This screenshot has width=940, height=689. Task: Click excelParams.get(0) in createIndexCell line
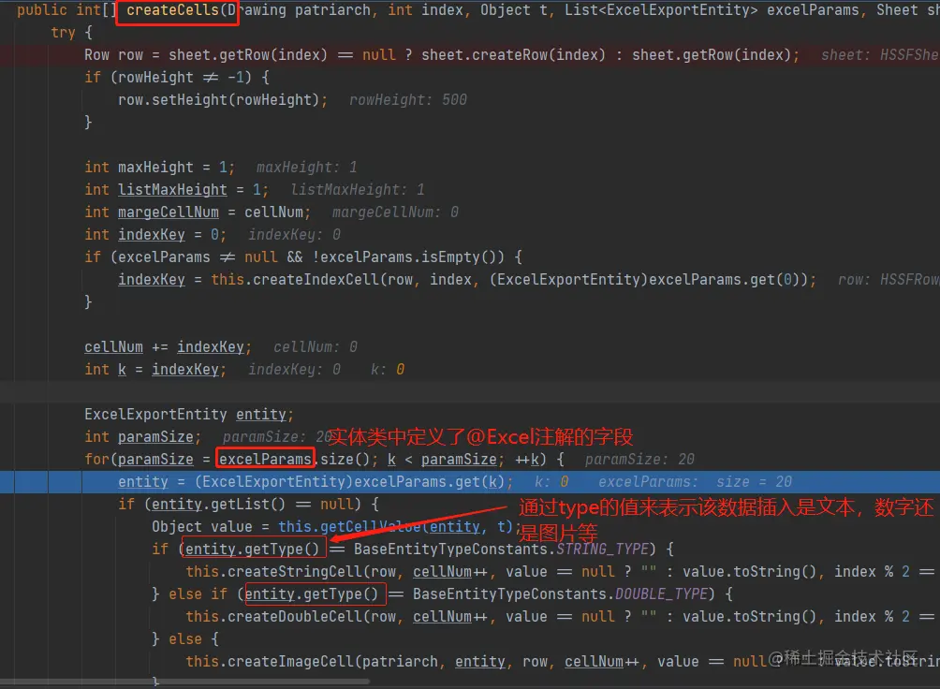click(x=724, y=280)
